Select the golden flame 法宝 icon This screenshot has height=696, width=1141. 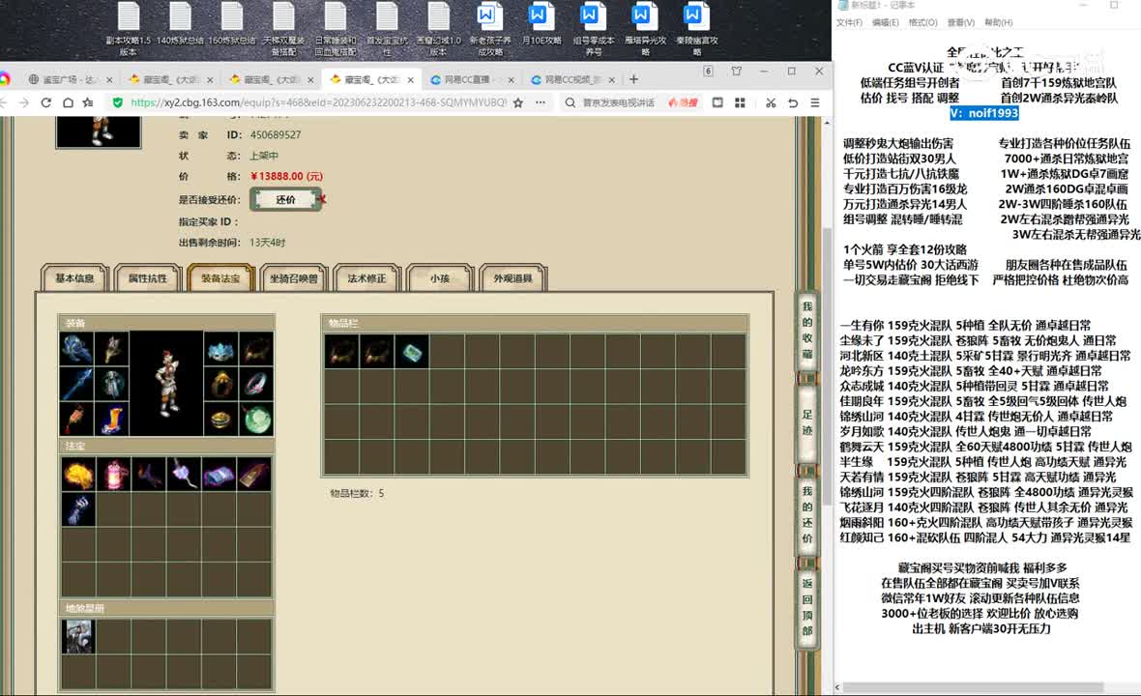pyautogui.click(x=78, y=474)
